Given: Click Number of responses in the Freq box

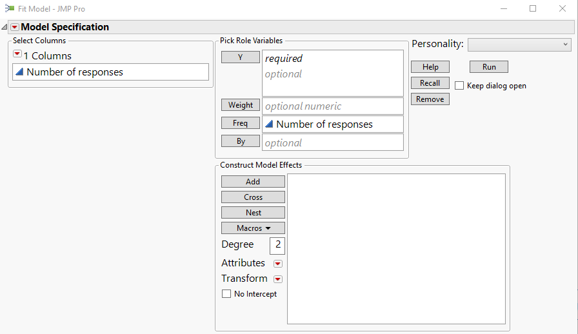Looking at the screenshot, I should pos(324,124).
